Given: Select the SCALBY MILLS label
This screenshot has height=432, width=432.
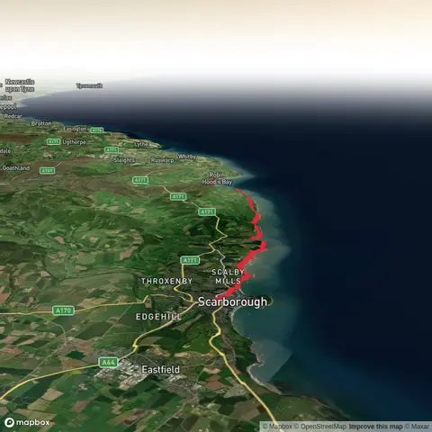Looking at the screenshot, I should pos(228,276).
